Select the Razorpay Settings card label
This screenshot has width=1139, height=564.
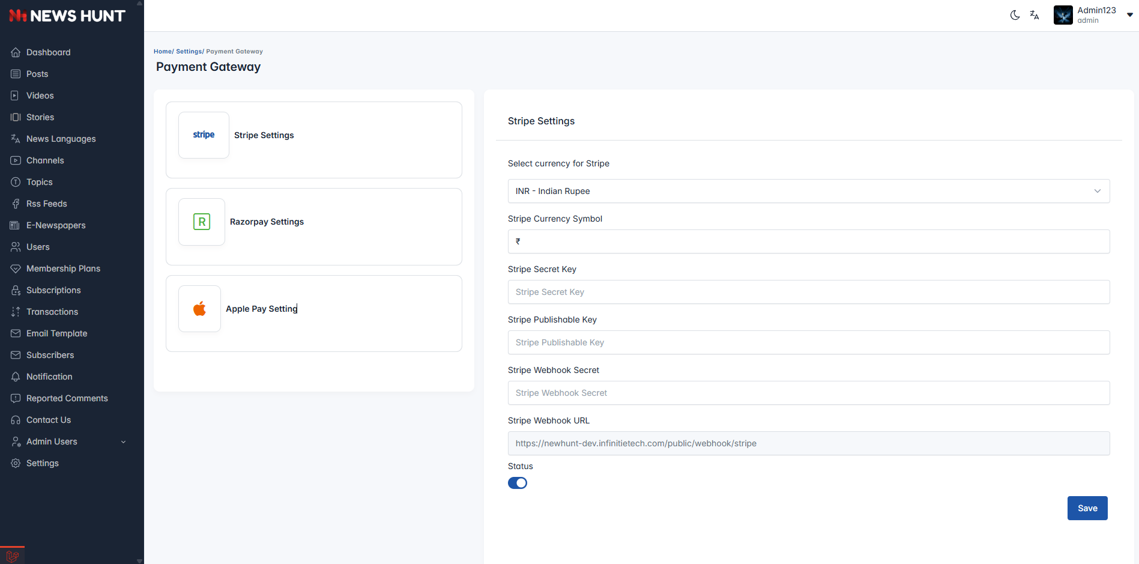(x=267, y=222)
